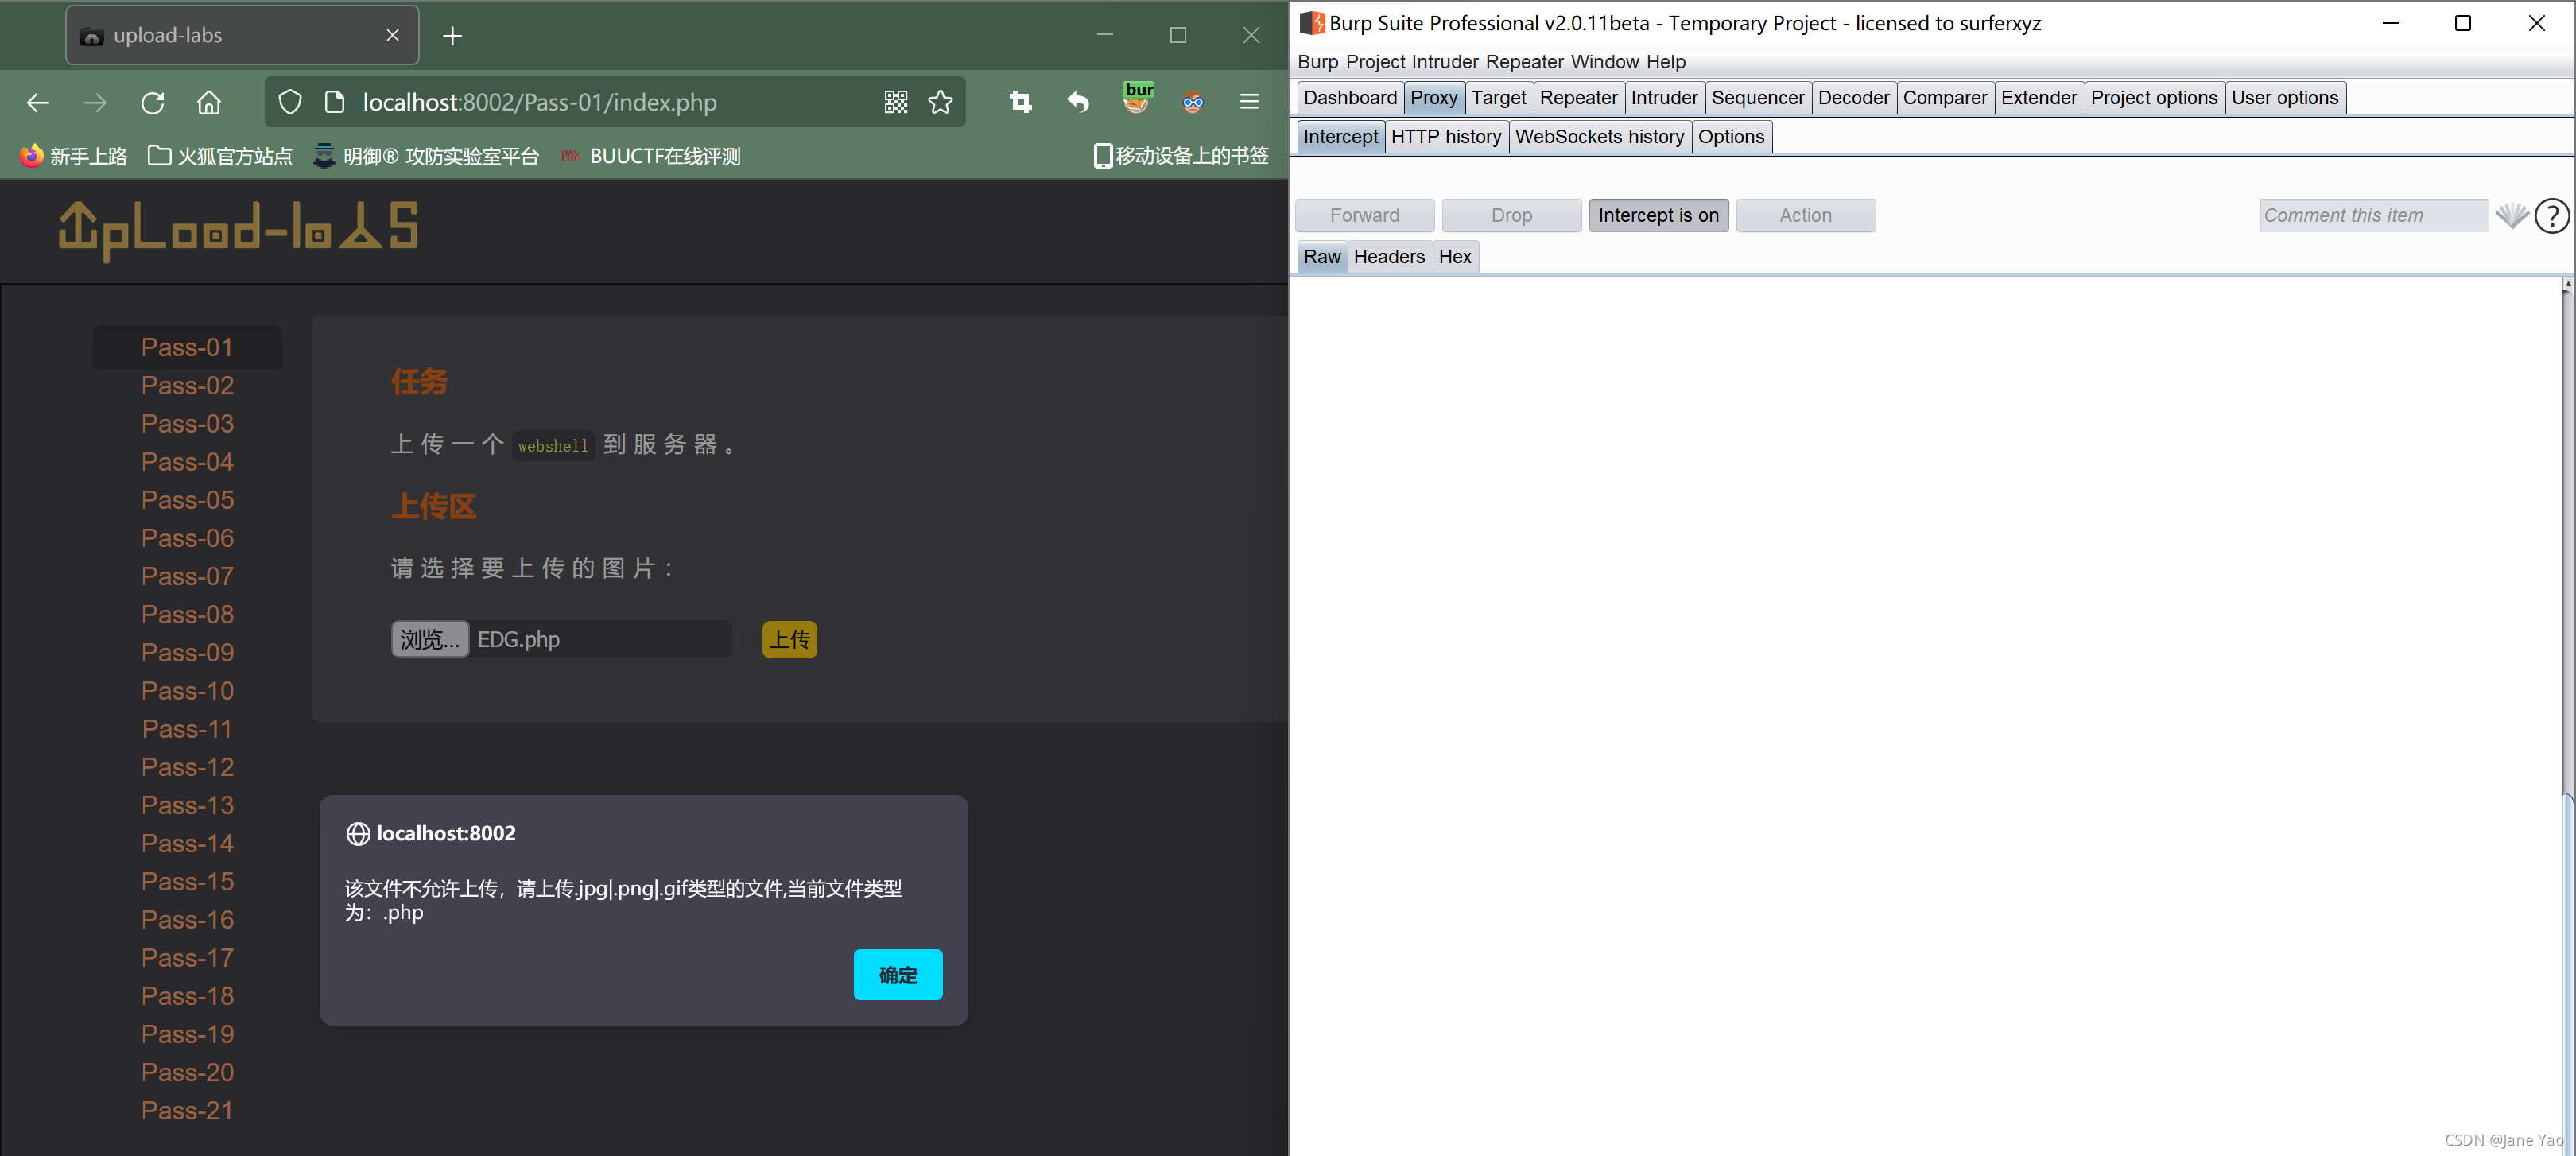The height and width of the screenshot is (1156, 2576).
Task: Click 确定 to dismiss the alert
Action: pos(897,974)
